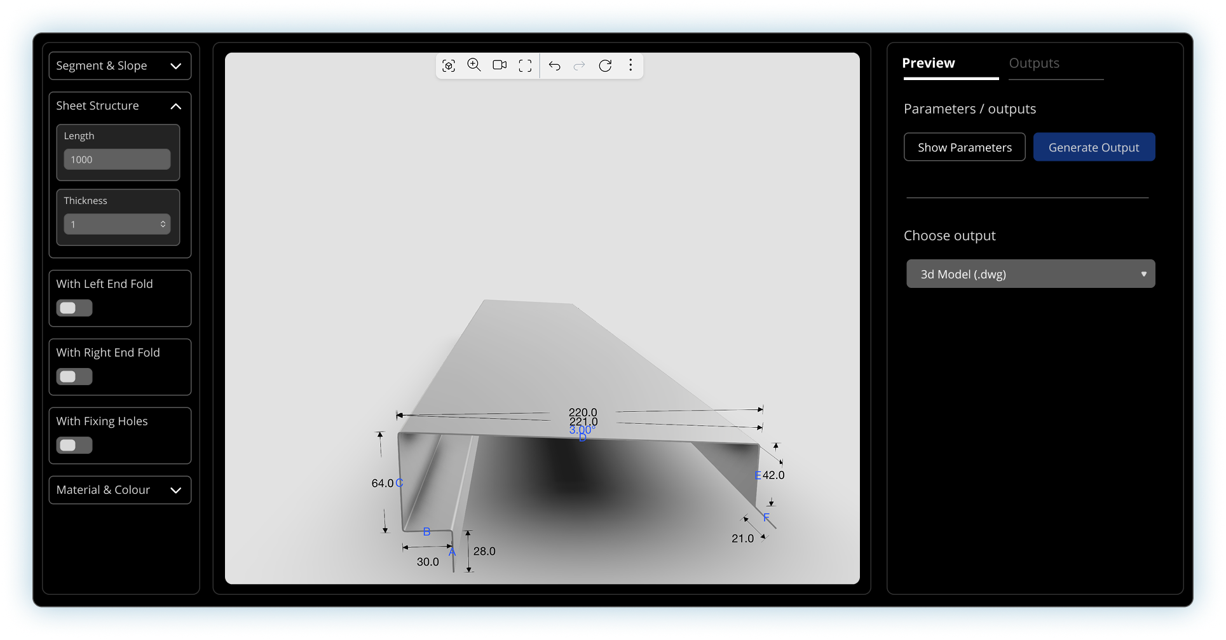Open the three-dot more options menu
This screenshot has width=1226, height=640.
630,65
